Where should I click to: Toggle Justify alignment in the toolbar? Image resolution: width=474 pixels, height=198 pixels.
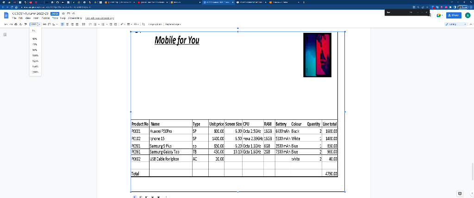[77, 24]
